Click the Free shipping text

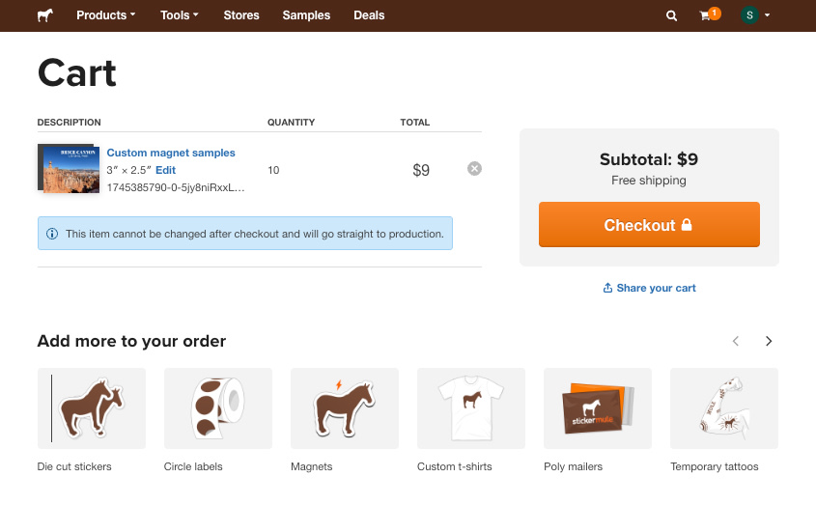coord(649,181)
